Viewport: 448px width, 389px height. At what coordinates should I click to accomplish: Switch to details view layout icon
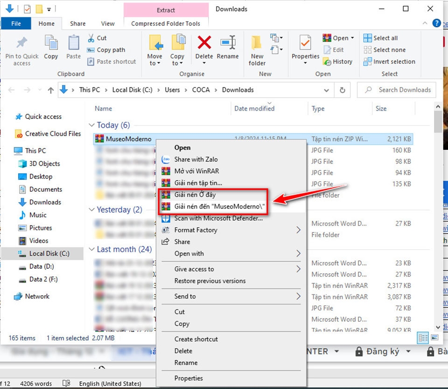423,338
